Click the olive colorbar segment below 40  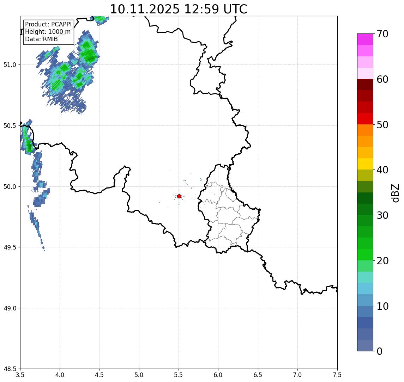[365, 175]
